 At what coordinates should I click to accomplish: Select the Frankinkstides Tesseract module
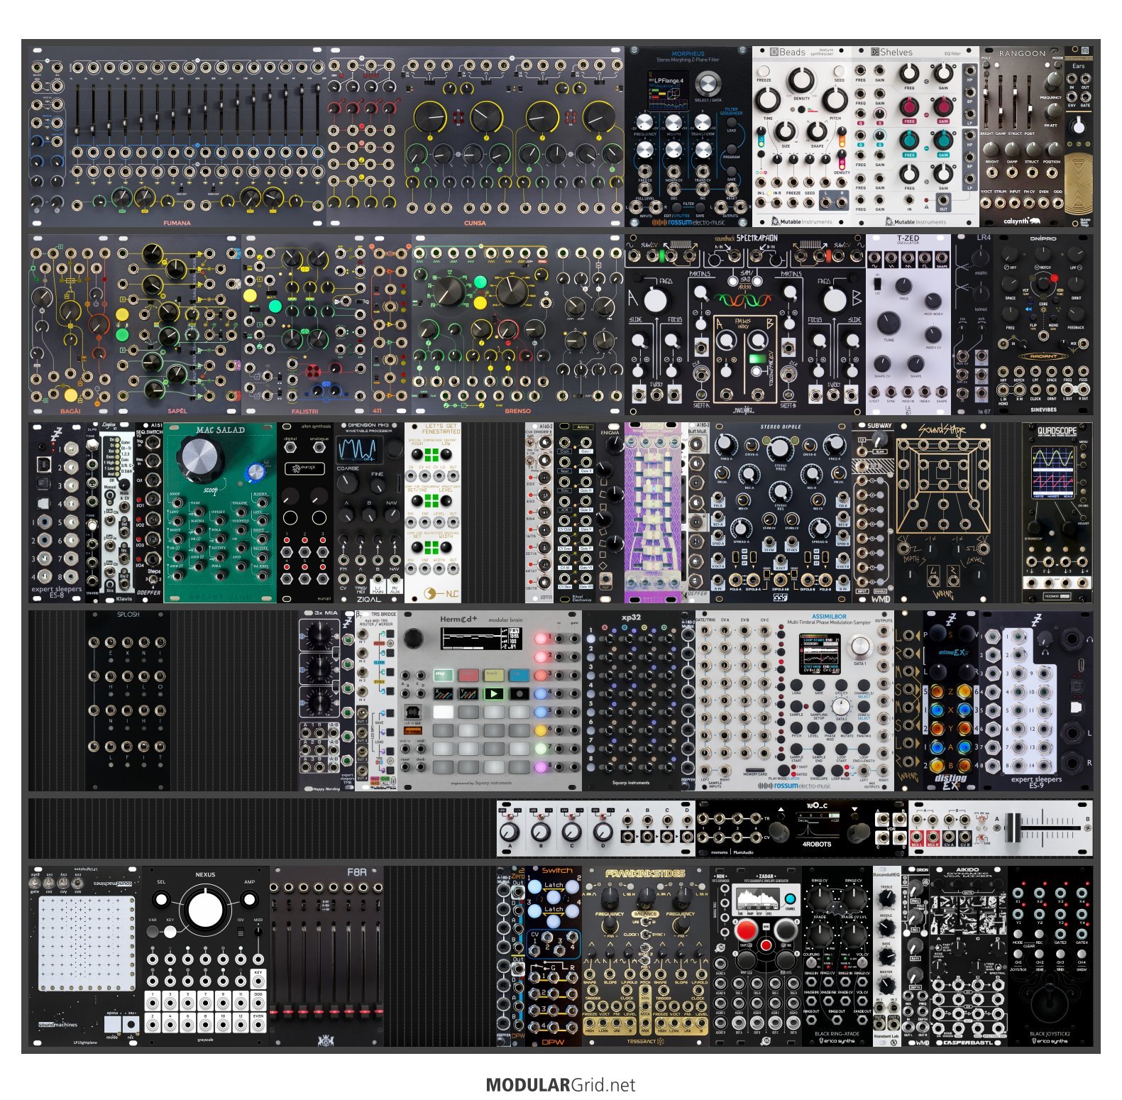click(x=646, y=956)
